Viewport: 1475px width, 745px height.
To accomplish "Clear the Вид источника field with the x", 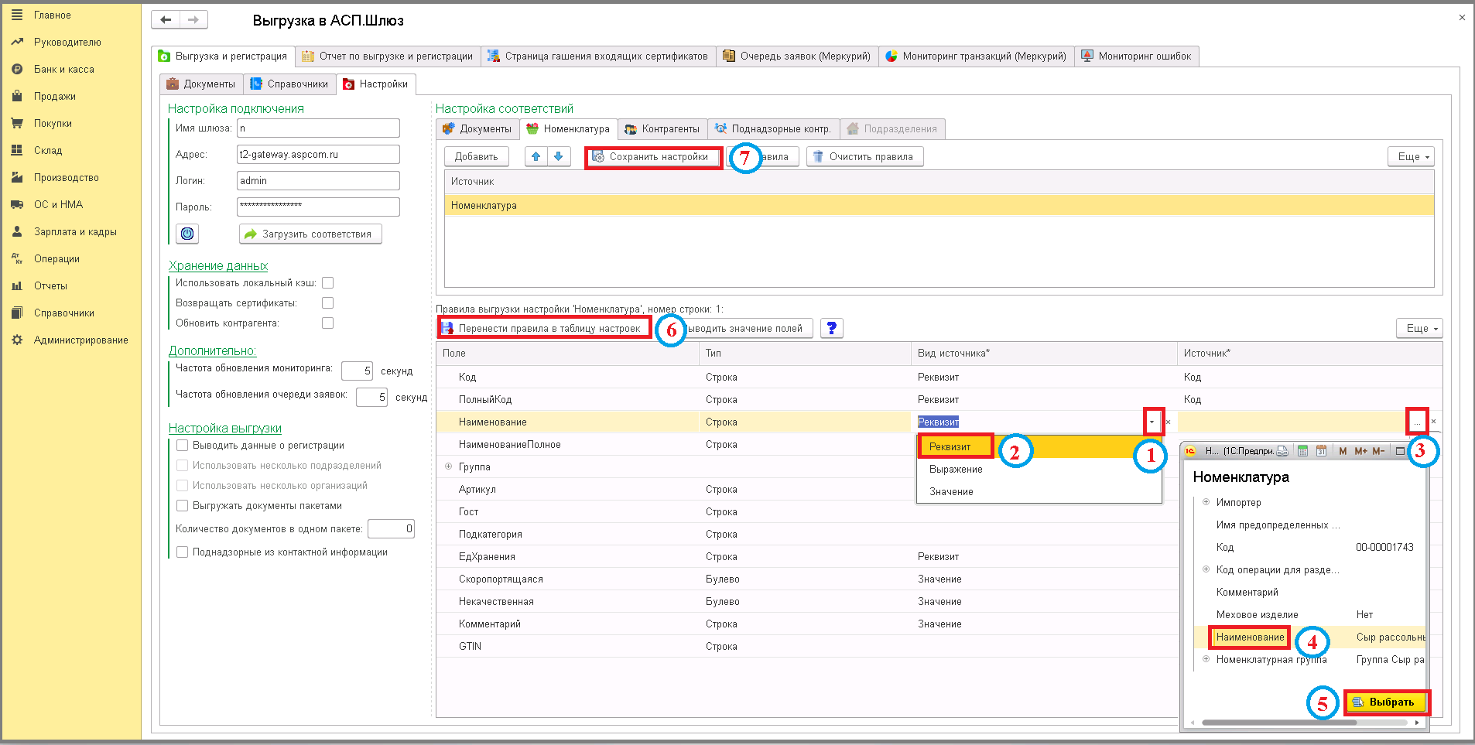I will coord(1168,422).
